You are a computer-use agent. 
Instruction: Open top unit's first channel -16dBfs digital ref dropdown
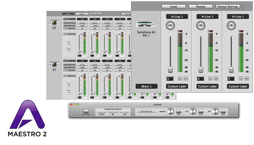click(x=82, y=26)
